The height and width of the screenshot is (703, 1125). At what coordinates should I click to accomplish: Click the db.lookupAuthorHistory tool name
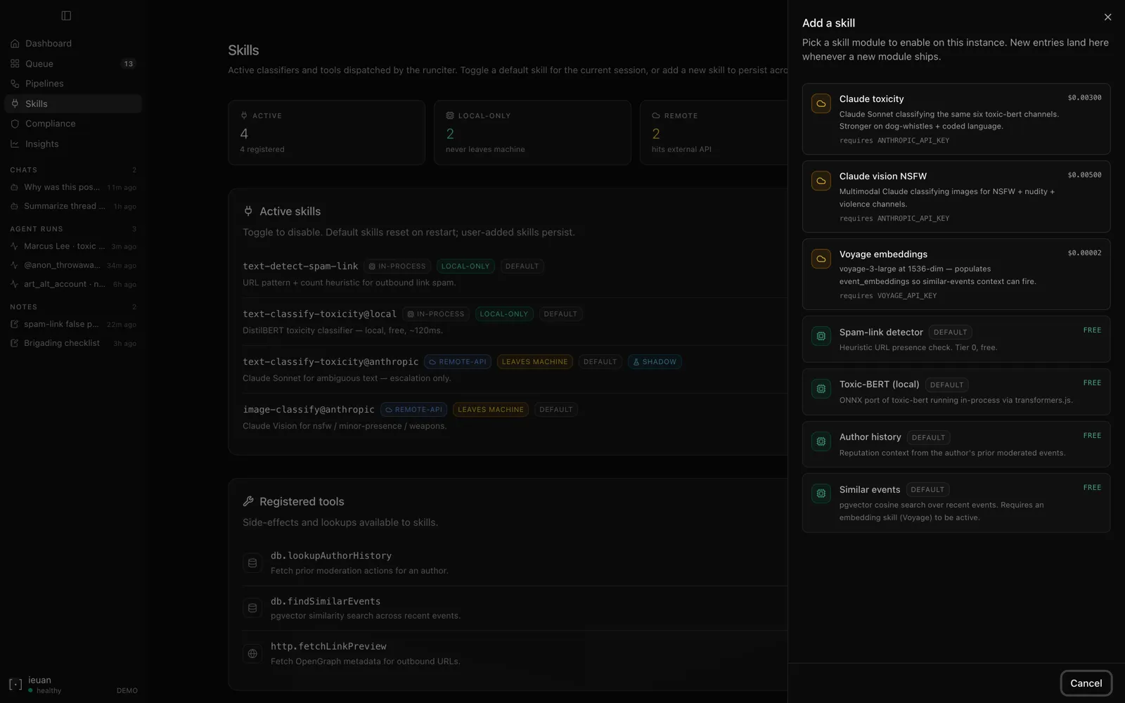[x=331, y=555]
